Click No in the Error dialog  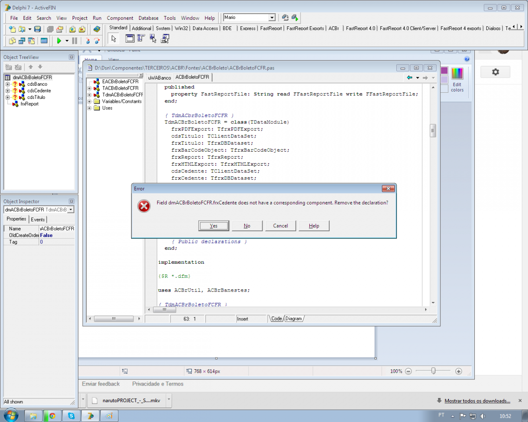pos(247,226)
